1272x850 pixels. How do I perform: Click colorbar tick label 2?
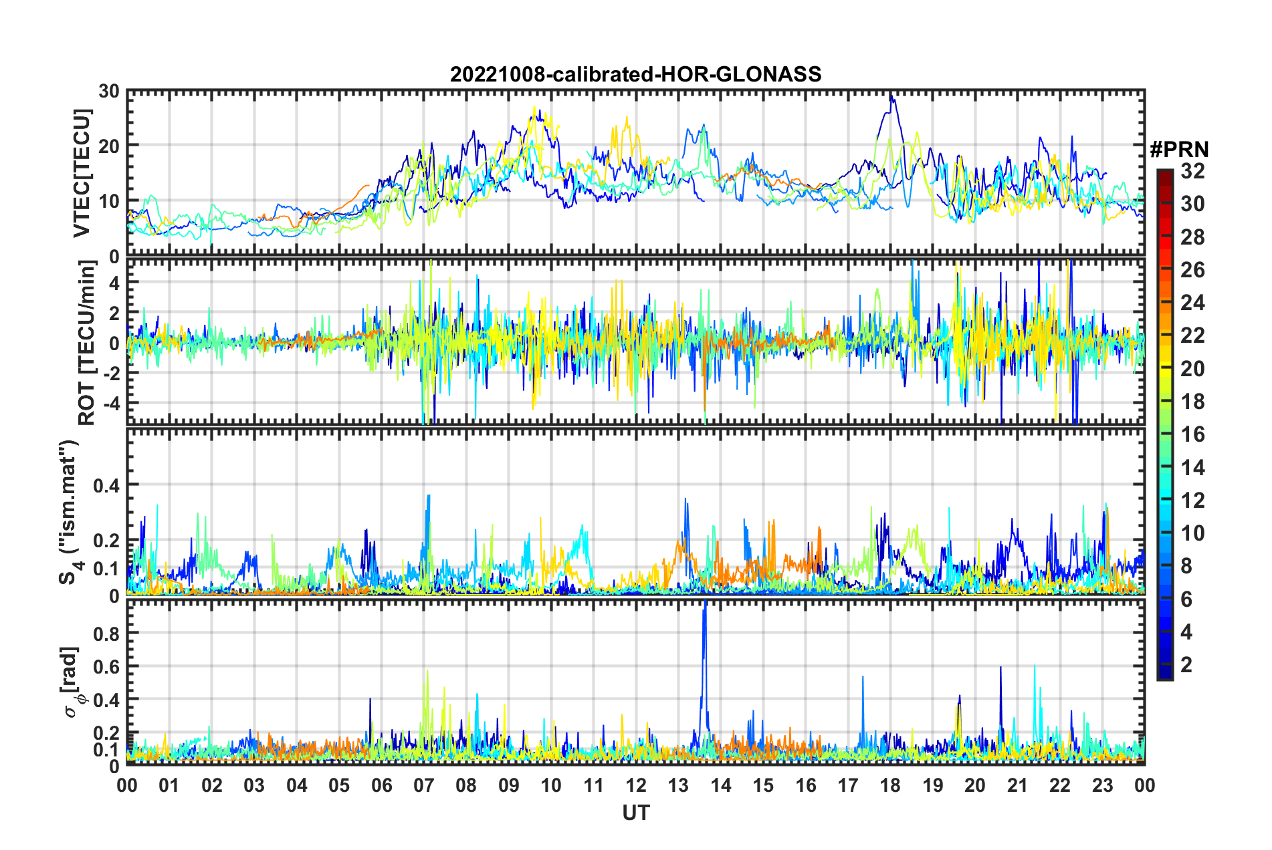click(x=1186, y=664)
